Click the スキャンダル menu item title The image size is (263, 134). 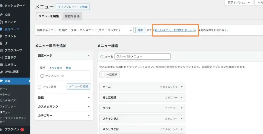pos(111,119)
